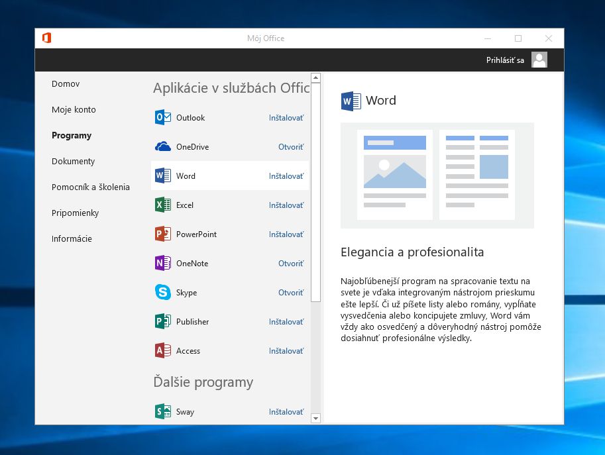
Task: Click the Word icon in the apps list
Action: point(163,176)
